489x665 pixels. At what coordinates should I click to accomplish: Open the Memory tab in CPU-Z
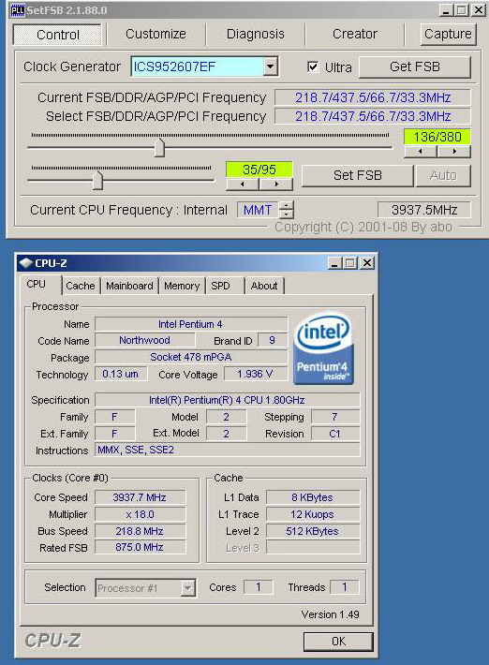pyautogui.click(x=182, y=286)
